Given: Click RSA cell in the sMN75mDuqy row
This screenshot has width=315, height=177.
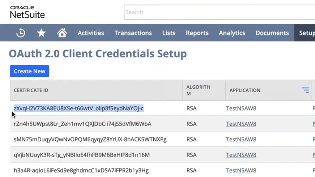Looking at the screenshot, I should (191, 139).
